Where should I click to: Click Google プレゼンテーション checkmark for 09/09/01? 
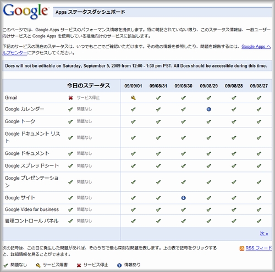(133, 182)
